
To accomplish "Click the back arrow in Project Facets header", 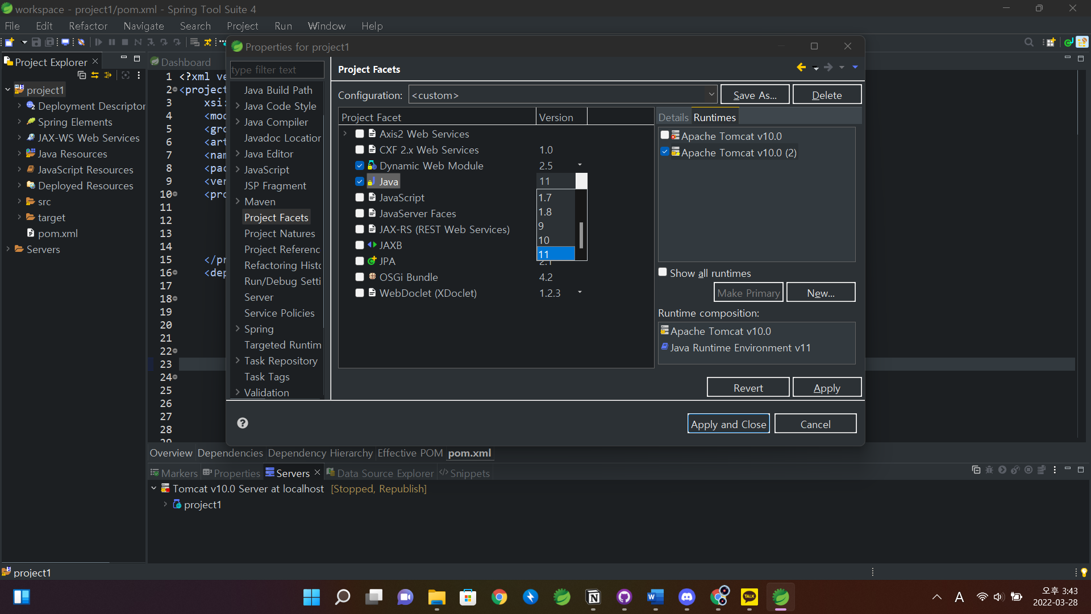I will [801, 68].
